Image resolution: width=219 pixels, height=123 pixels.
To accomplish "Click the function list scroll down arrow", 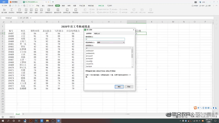I will (x=132, y=67).
